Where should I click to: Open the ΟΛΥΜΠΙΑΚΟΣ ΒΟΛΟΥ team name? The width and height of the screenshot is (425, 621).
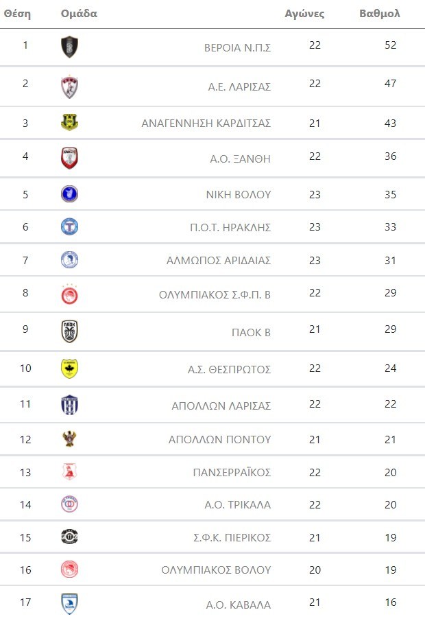[216, 570]
